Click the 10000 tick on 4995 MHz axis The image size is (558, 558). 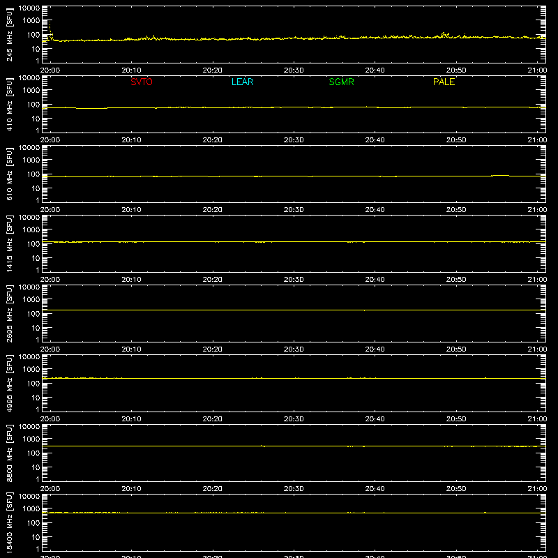29,357
